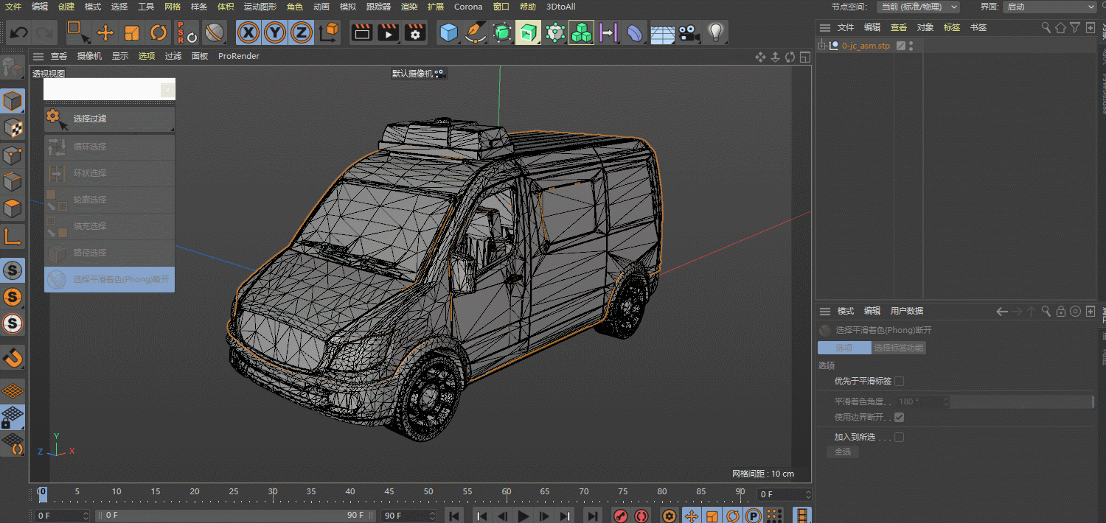Viewport: 1106px width, 523px height.
Task: Expand the 0-jc_asm.stp object tree
Action: 823,46
